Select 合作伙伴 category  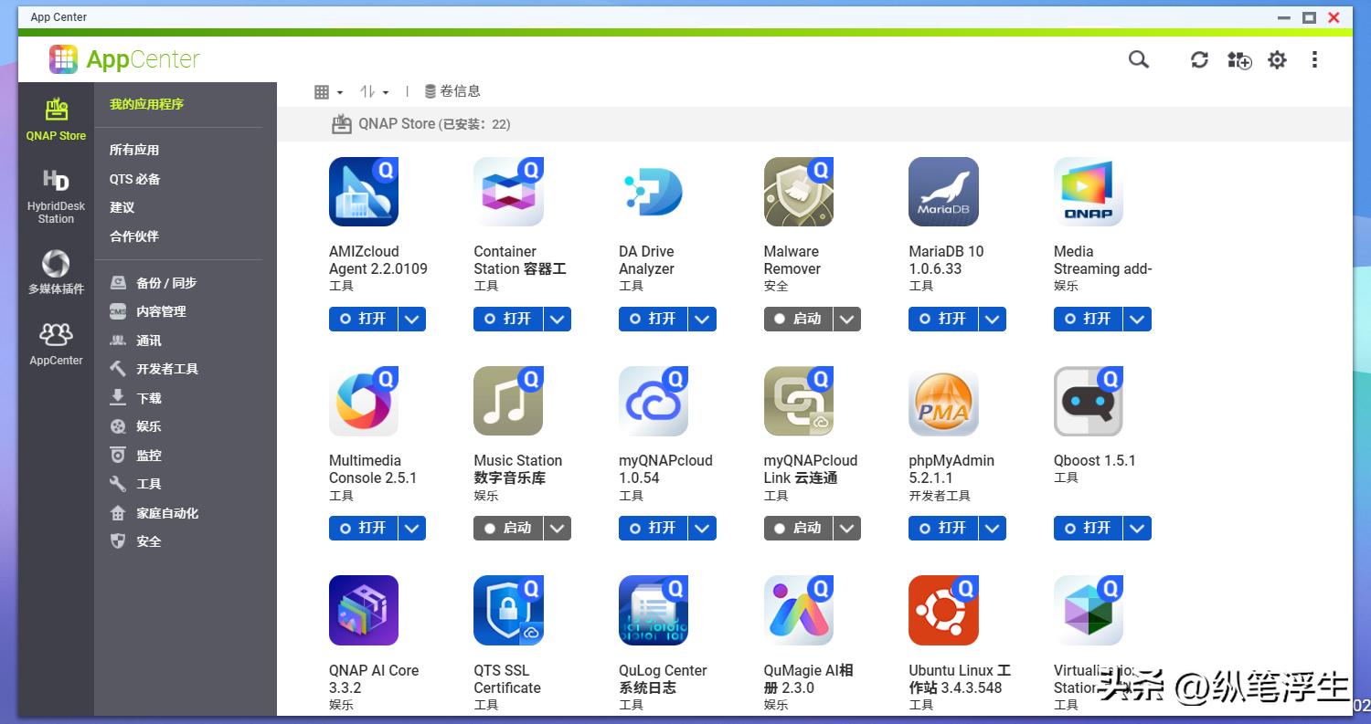point(134,236)
